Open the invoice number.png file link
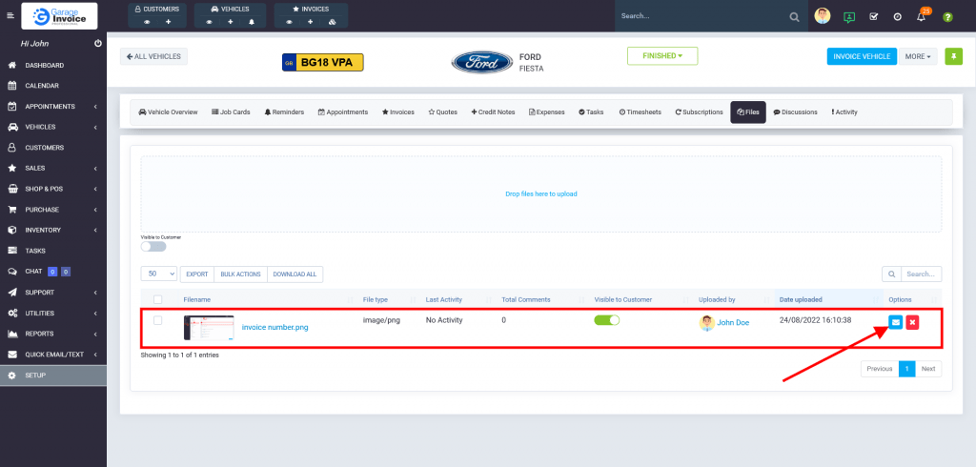 [275, 328]
